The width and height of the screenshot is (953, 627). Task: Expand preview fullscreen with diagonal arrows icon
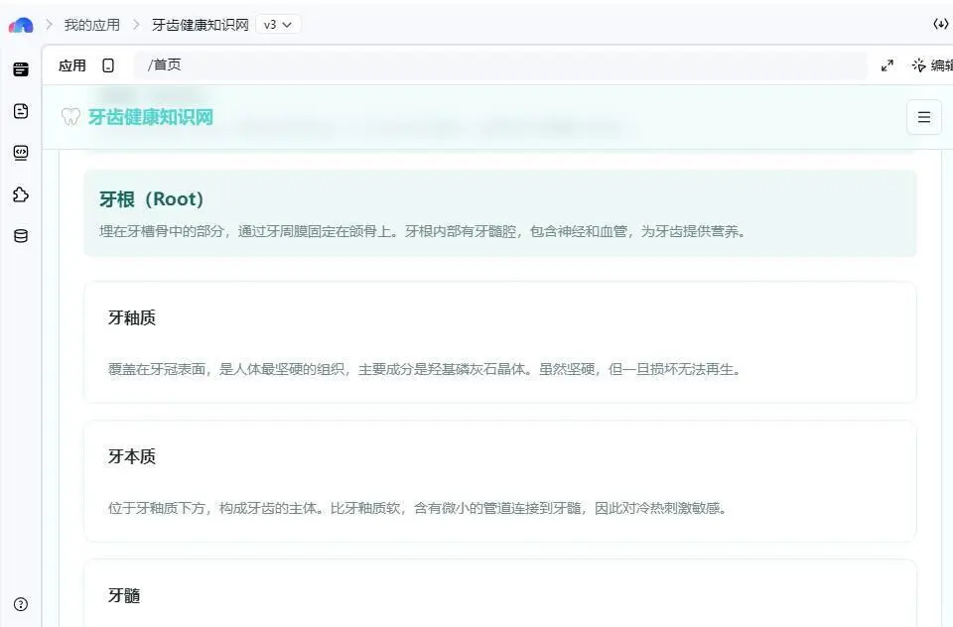[x=886, y=65]
